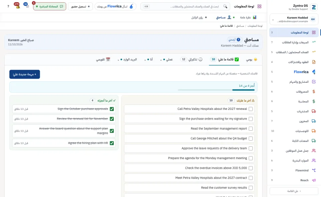
Task: Select لوحة المعلومات in the sidebar
Action: [x=294, y=32]
